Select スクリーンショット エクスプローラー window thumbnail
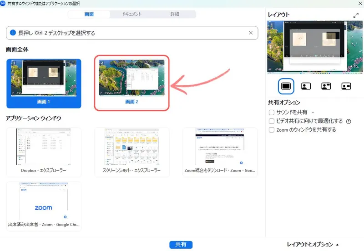This screenshot has width=364, height=251. [x=131, y=152]
